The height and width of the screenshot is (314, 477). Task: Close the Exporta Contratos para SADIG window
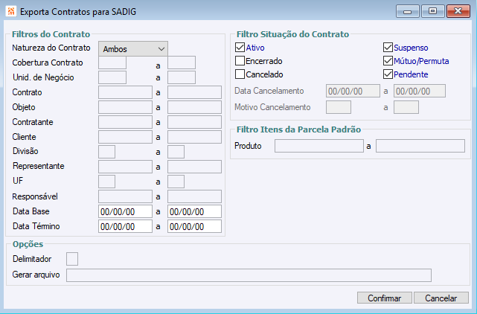point(458,12)
